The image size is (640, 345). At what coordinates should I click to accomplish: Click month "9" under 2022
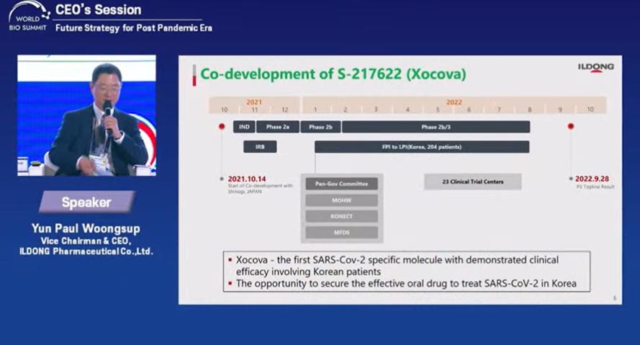560,109
